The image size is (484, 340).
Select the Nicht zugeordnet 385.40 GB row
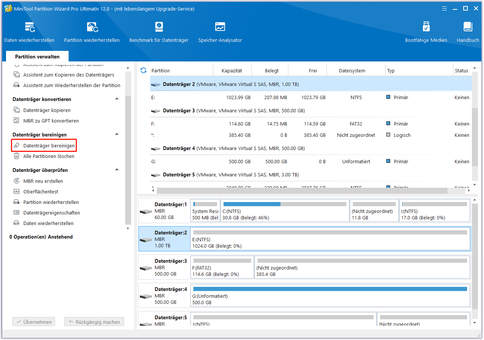pyautogui.click(x=311, y=135)
